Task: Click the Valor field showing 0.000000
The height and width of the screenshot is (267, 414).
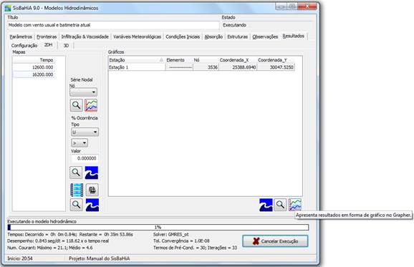Action: pos(85,158)
